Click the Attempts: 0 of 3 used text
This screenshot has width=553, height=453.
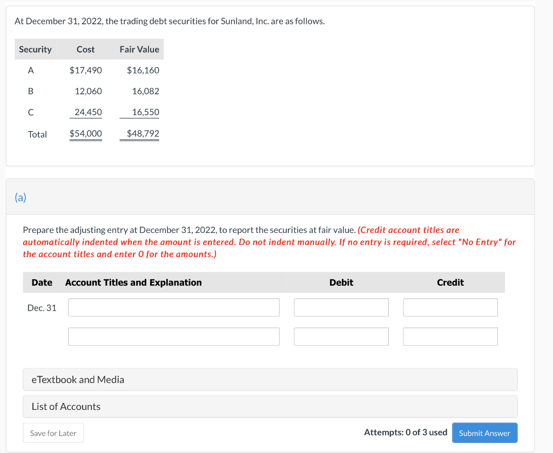406,432
